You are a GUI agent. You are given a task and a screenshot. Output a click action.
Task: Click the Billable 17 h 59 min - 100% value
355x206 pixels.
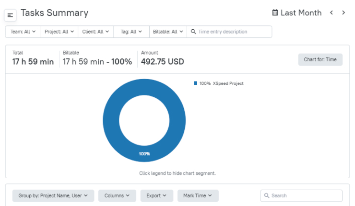(x=97, y=62)
